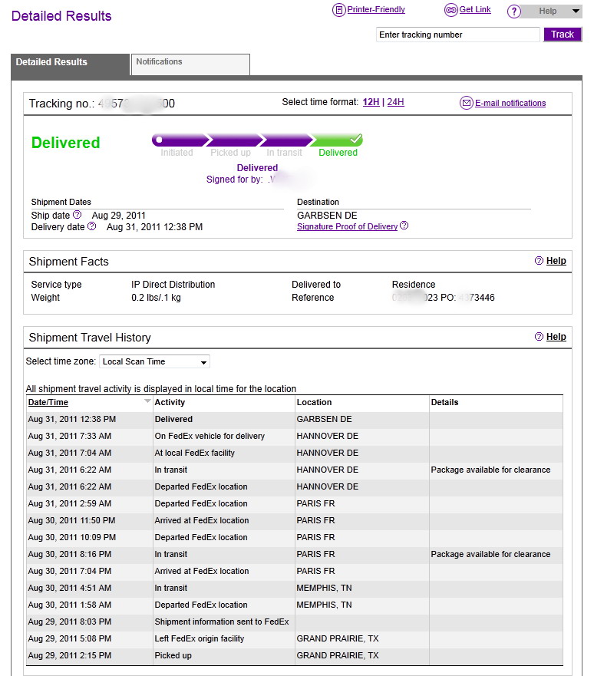Click the Track button

(x=563, y=35)
